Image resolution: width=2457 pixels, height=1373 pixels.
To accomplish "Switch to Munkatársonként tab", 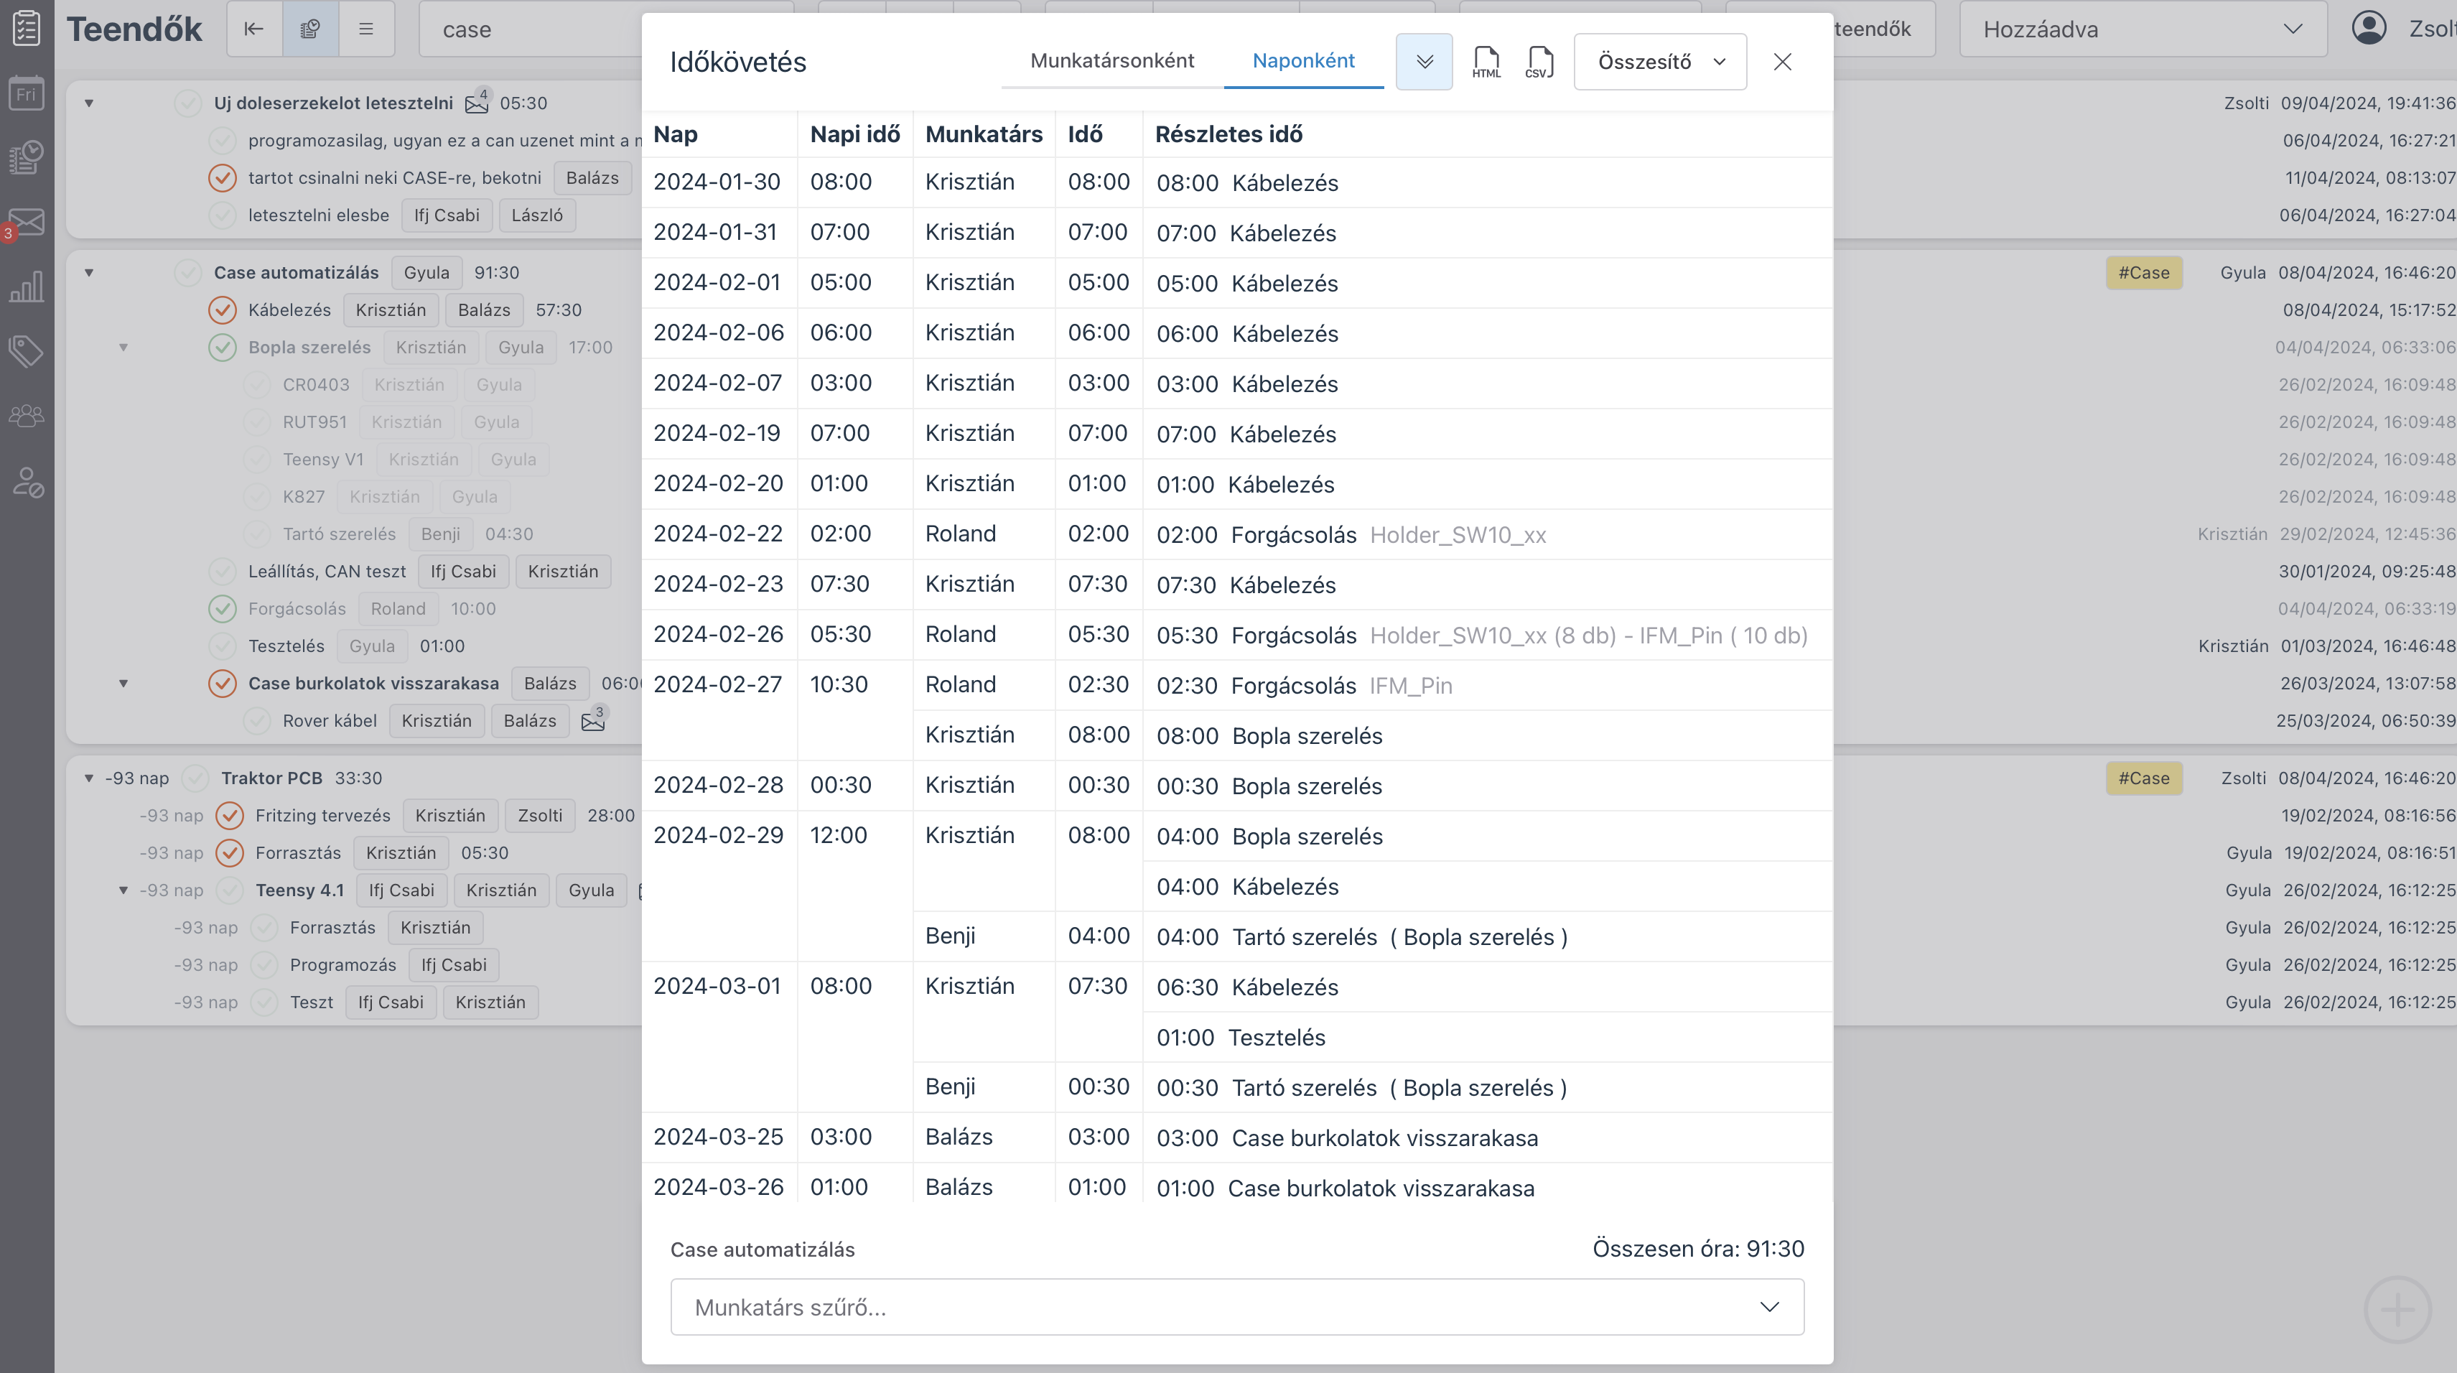I will [1112, 60].
